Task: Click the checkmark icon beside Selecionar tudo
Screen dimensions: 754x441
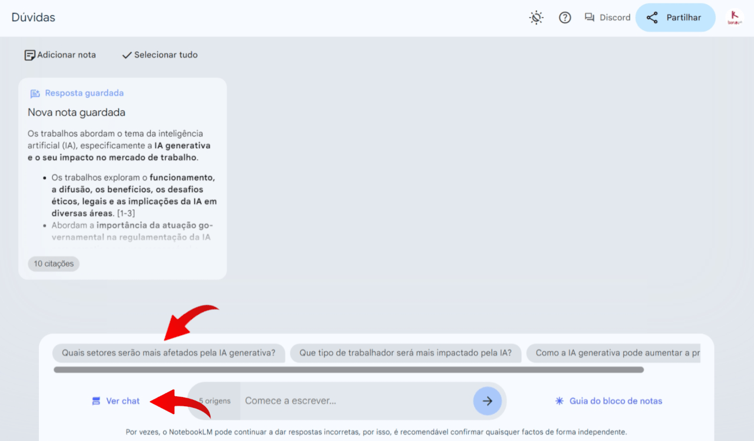Action: pyautogui.click(x=127, y=55)
